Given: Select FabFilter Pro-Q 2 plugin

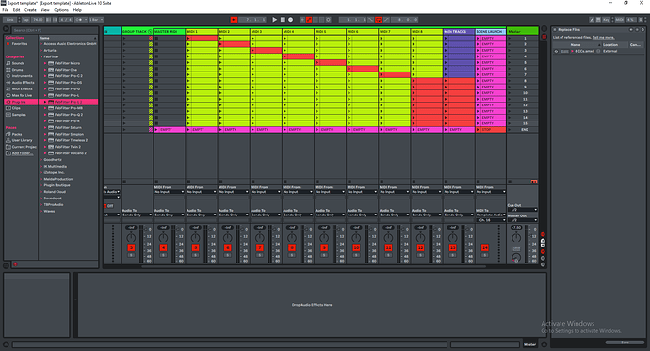Looking at the screenshot, I should [69, 115].
